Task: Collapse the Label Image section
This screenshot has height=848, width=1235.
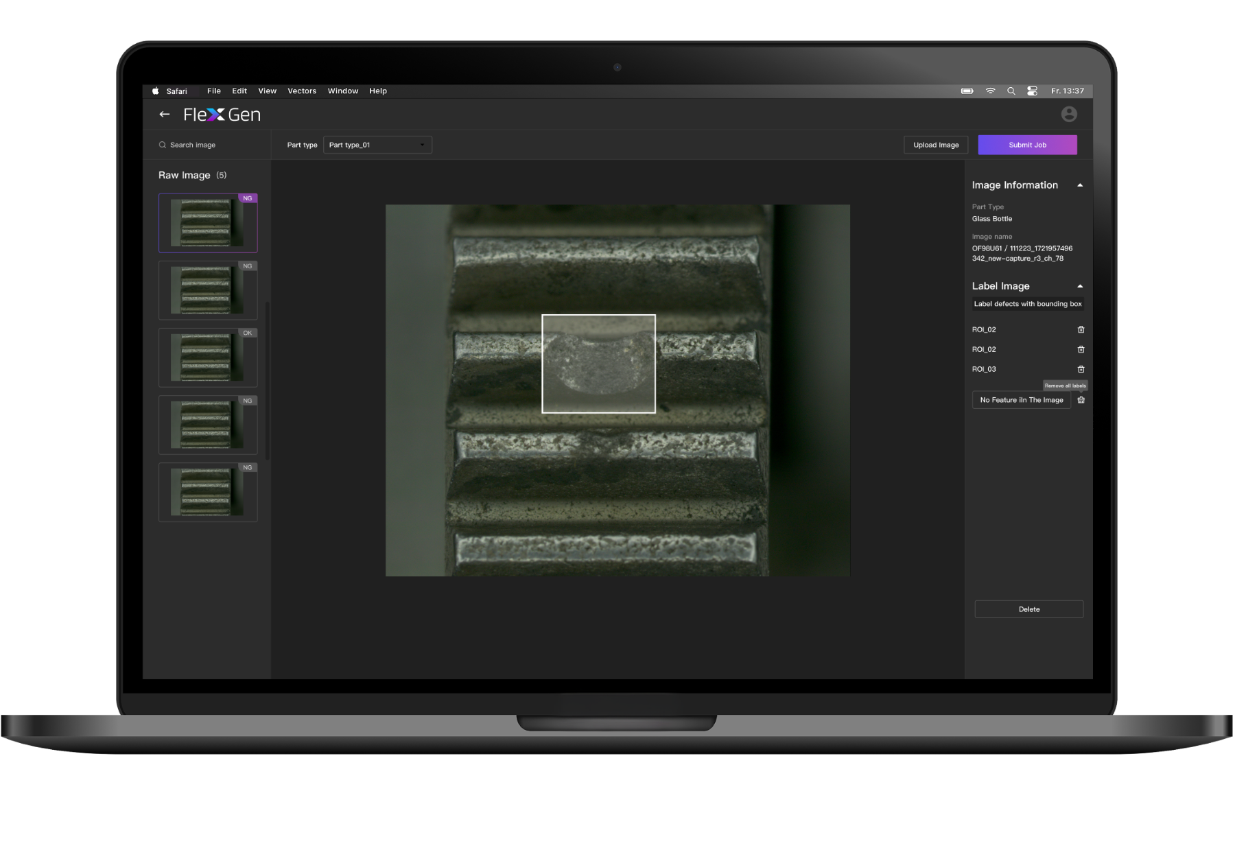Action: pos(1080,286)
